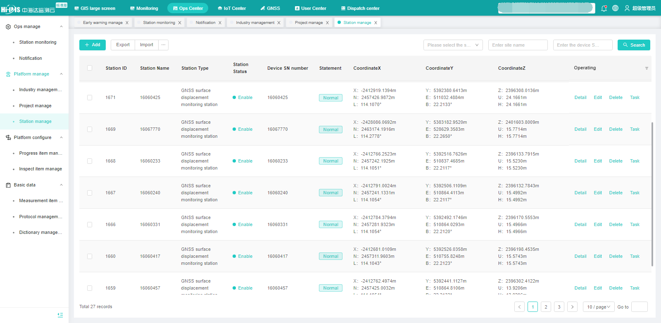This screenshot has width=661, height=323.
Task: Click the table vertical scrollbar
Action: [x=652, y=194]
